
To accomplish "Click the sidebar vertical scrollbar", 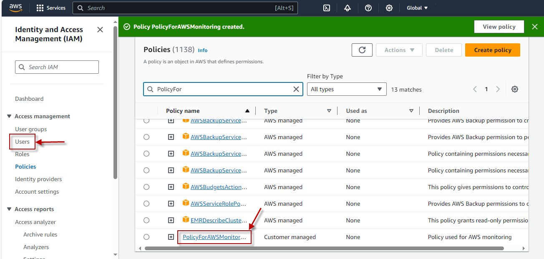I will (116, 102).
